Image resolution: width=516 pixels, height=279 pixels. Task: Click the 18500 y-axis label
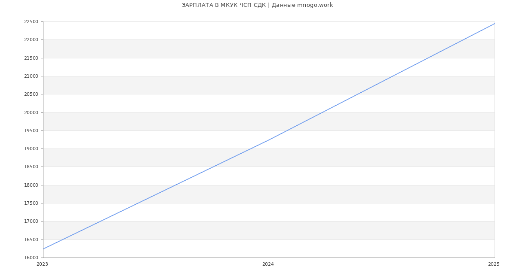click(31, 167)
